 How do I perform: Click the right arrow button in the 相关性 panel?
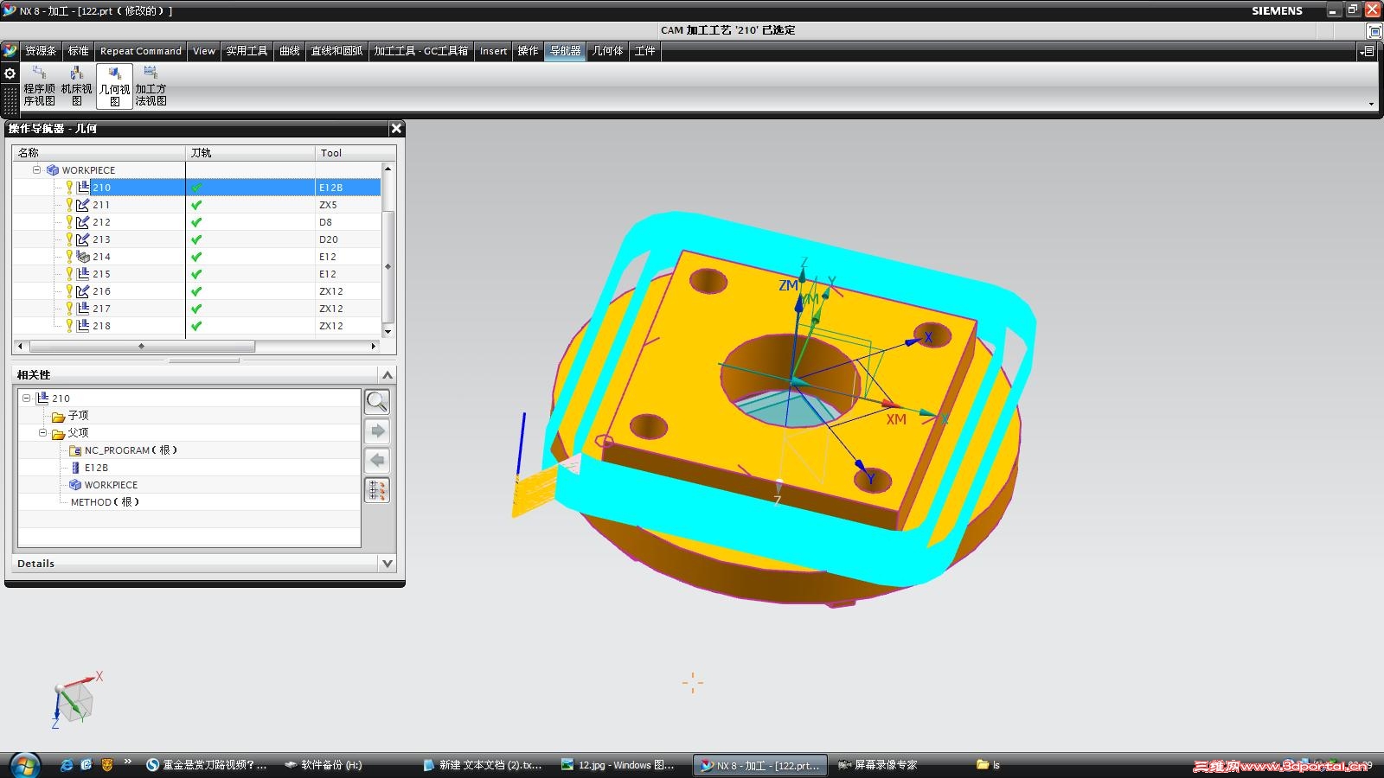click(x=377, y=430)
